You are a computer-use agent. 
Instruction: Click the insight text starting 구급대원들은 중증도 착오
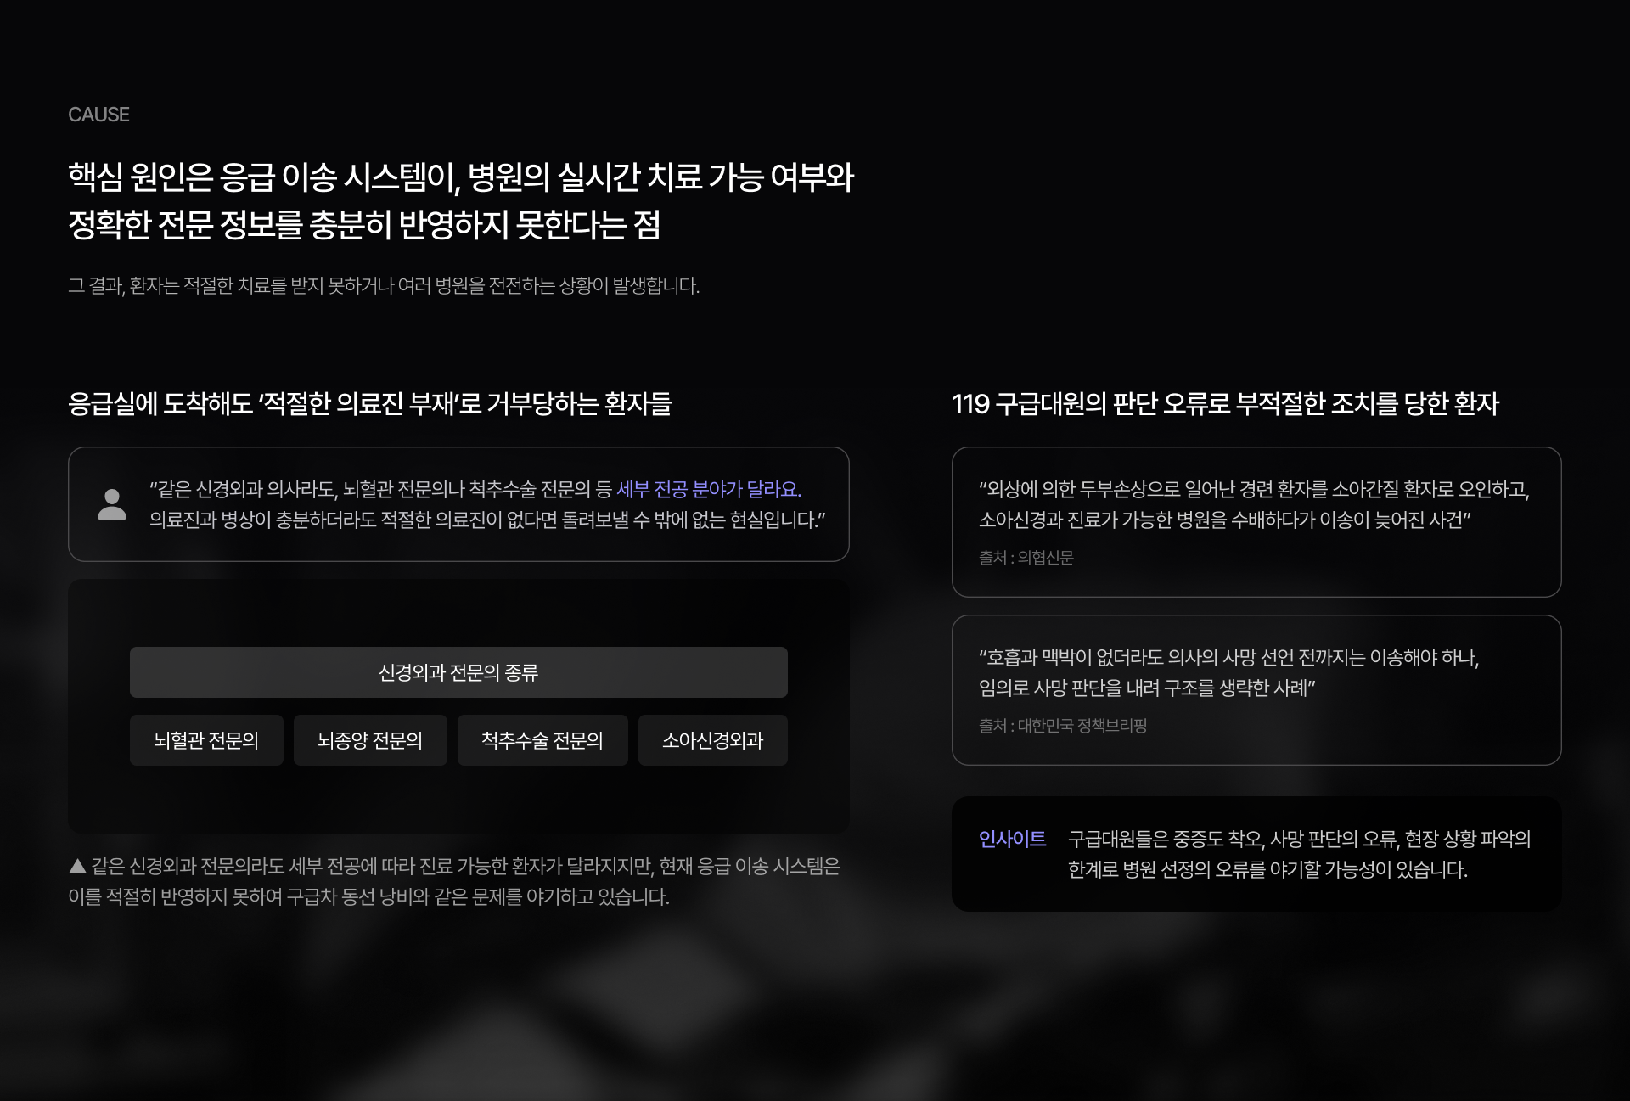(1299, 854)
